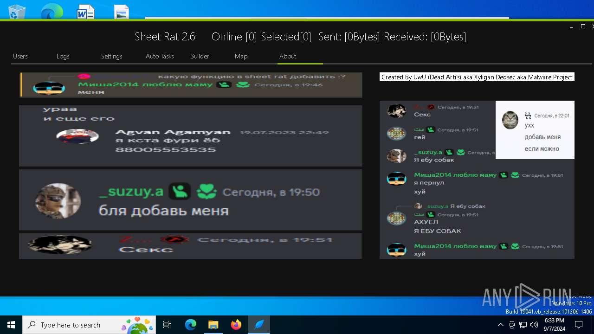Open the Microsoft Edge desktop icon

point(52,12)
